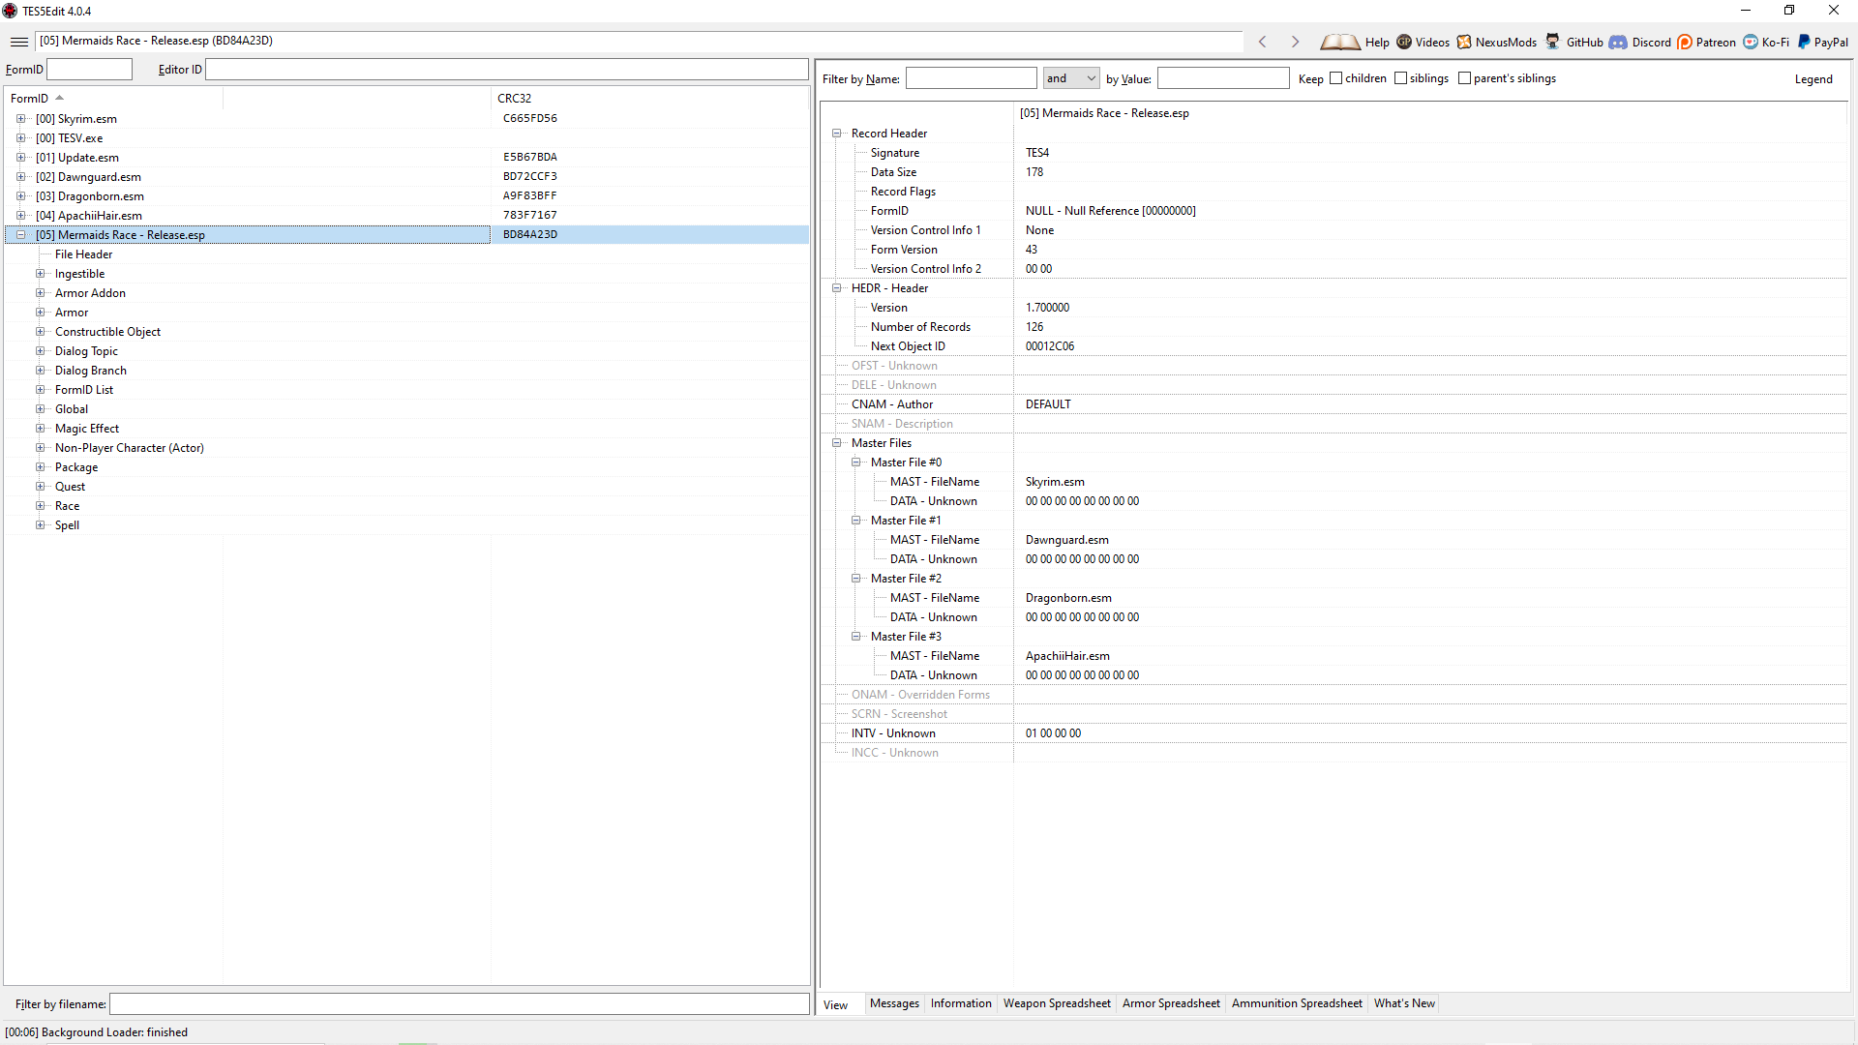Viewport: 1858px width, 1045px height.
Task: Click the Editor ID input field
Action: pyautogui.click(x=507, y=70)
